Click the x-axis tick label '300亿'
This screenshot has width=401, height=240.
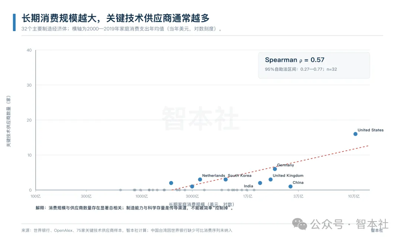point(86,196)
